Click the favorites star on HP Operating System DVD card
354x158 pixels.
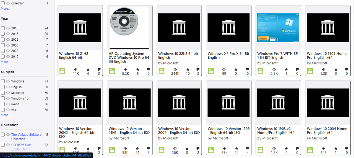[x=137, y=70]
